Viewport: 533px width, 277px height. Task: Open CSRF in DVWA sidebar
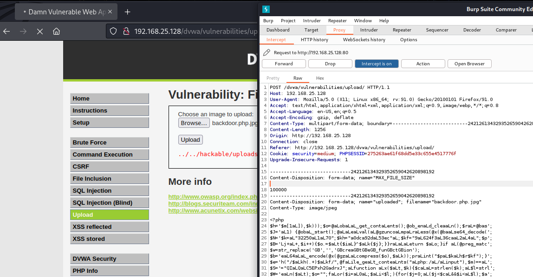tap(110, 166)
